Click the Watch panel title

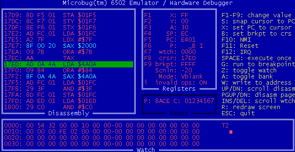click(x=146, y=150)
